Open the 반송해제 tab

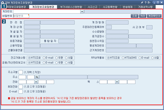pyautogui.click(x=128, y=7)
